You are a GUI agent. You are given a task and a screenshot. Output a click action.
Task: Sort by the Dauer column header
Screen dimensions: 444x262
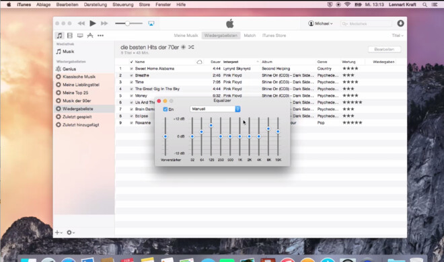click(x=215, y=62)
